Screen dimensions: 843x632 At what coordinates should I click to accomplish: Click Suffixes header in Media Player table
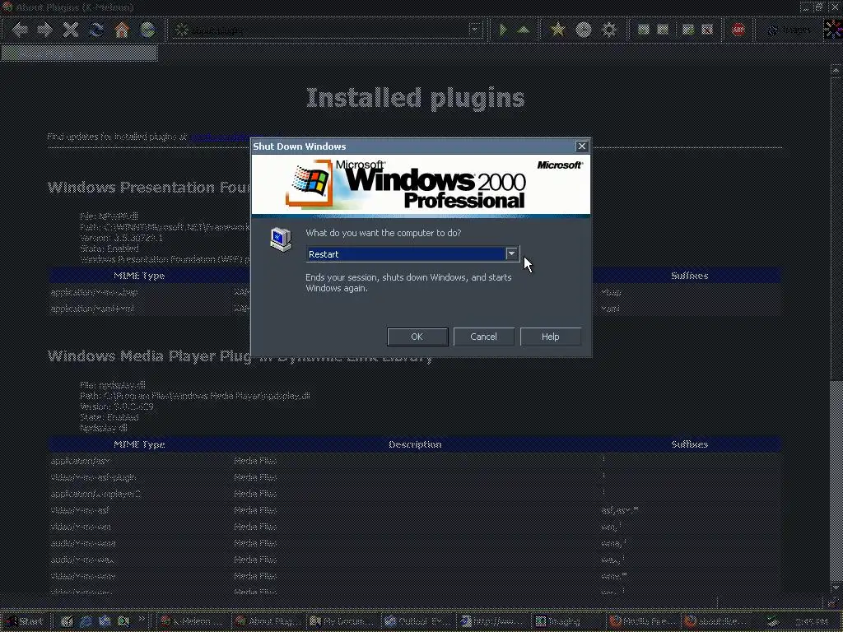pos(689,444)
